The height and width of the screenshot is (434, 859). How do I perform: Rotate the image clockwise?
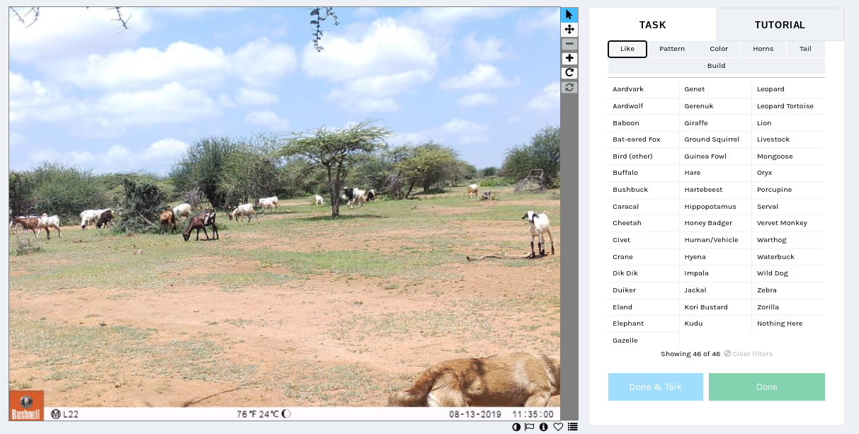569,73
